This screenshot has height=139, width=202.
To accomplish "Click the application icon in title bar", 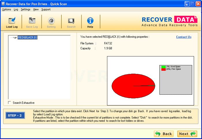I will [3, 4].
